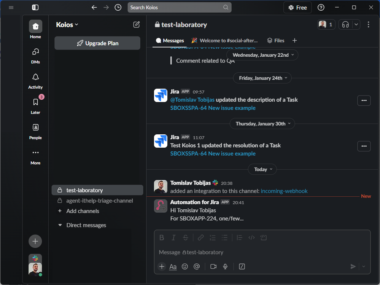Screen dimensions: 380x285
Task: Open the help question mark icon
Action: tap(321, 8)
